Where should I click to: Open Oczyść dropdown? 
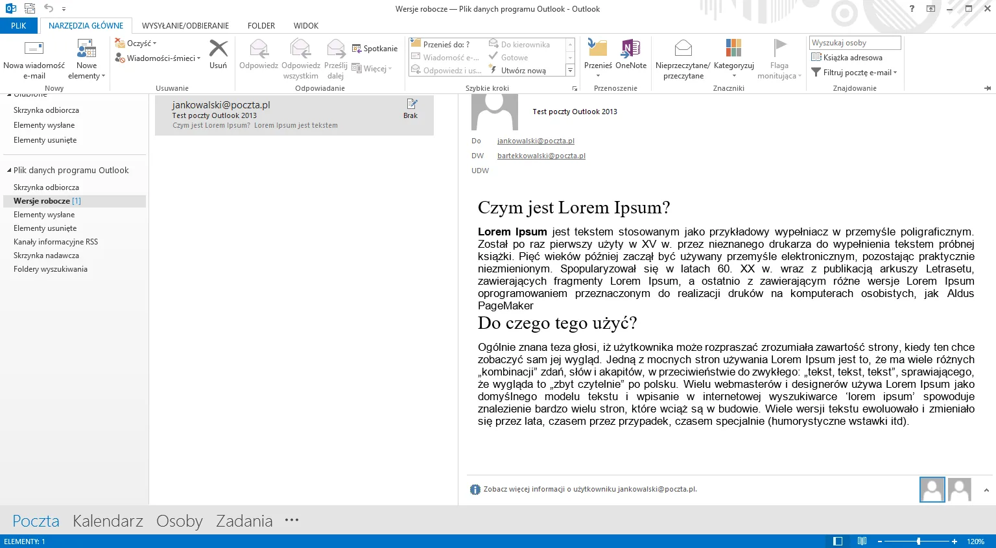(x=136, y=43)
